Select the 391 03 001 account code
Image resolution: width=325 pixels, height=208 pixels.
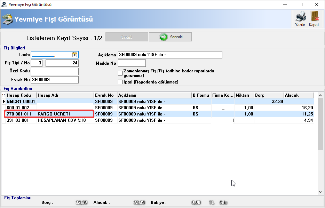[18, 120]
